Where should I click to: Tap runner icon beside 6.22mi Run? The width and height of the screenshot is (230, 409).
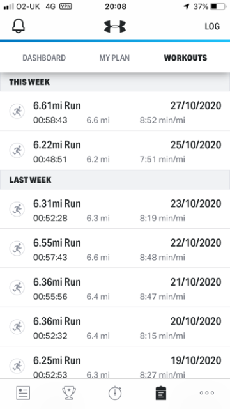[17, 150]
